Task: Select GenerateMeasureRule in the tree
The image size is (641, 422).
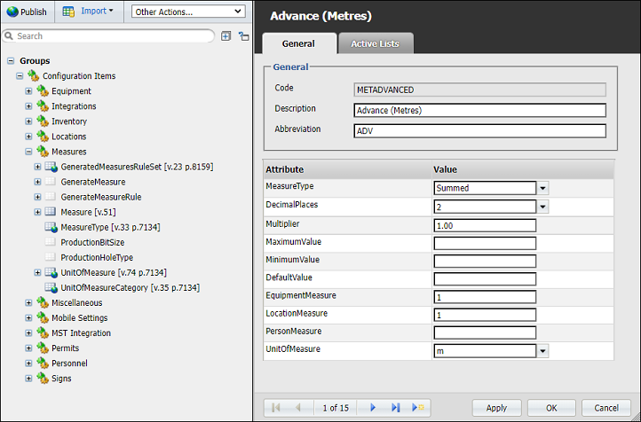Action: click(101, 197)
